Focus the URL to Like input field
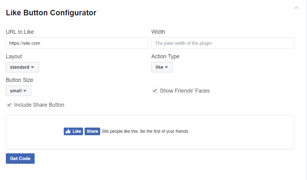 pos(77,43)
